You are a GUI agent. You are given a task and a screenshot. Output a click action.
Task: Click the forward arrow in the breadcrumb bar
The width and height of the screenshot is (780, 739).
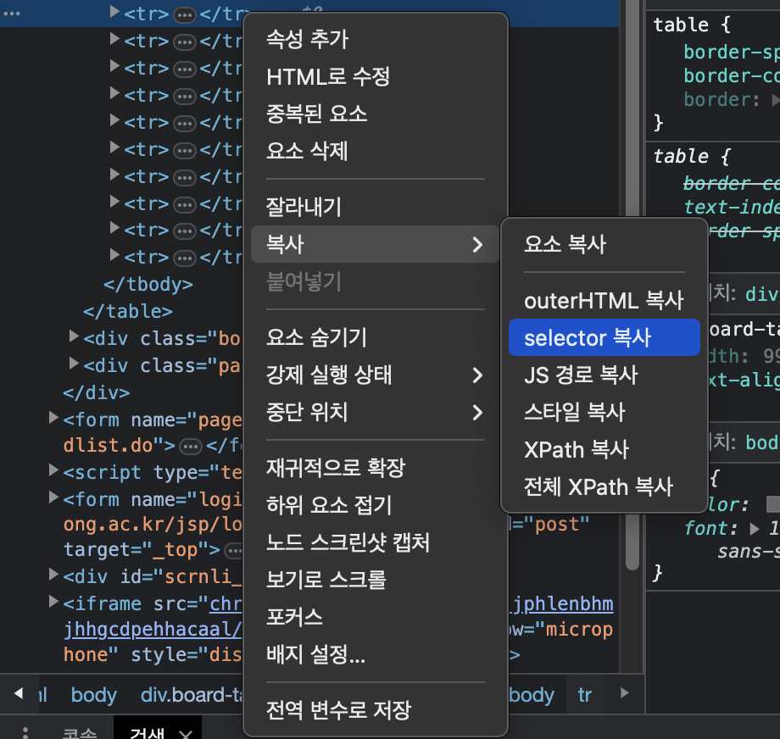tap(625, 694)
